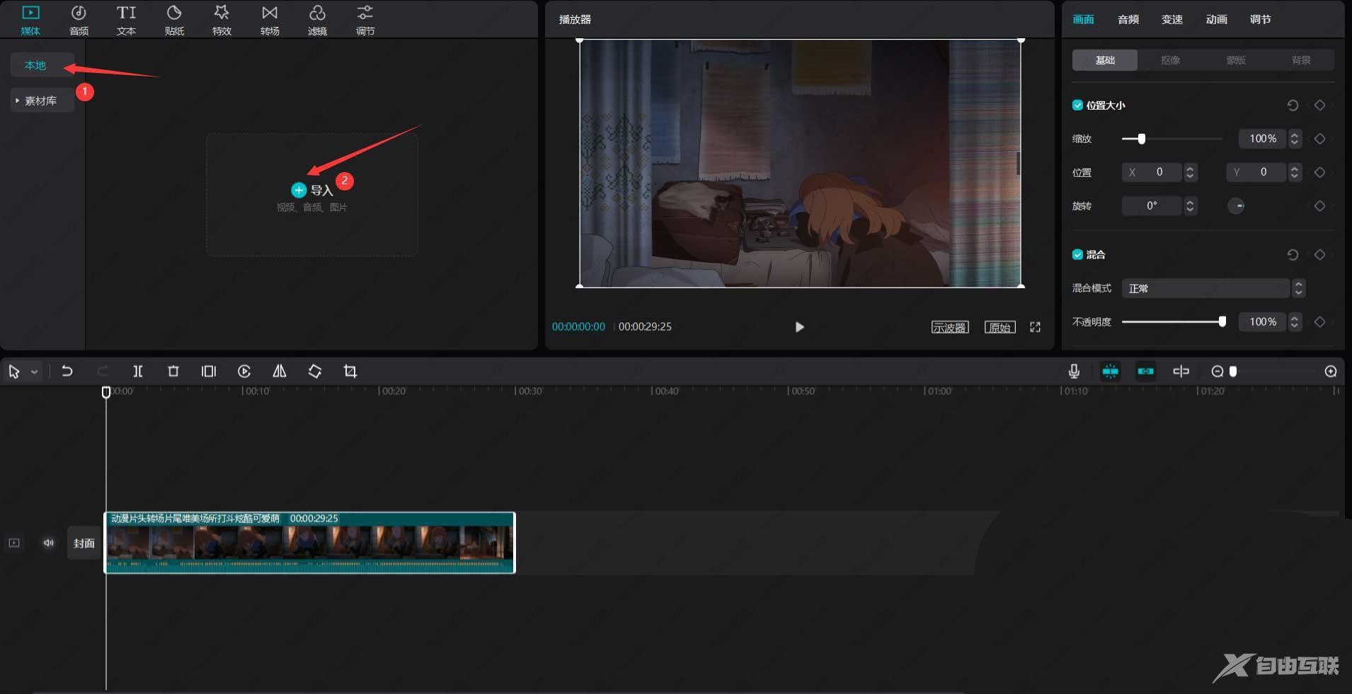Click the Y position input field
Image resolution: width=1352 pixels, height=694 pixels.
(1256, 172)
